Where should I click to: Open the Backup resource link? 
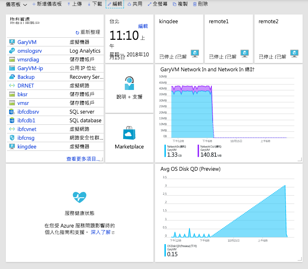click(26, 77)
